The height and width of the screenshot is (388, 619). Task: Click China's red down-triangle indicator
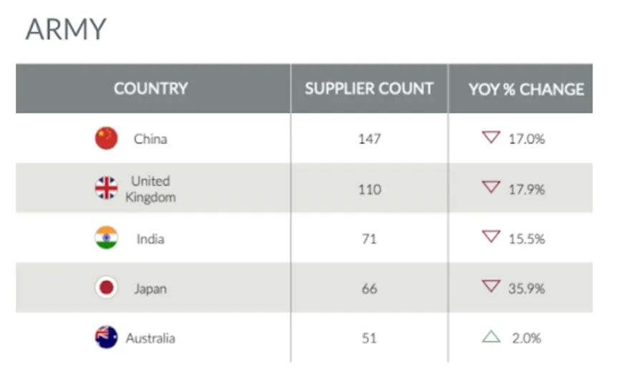coord(490,137)
